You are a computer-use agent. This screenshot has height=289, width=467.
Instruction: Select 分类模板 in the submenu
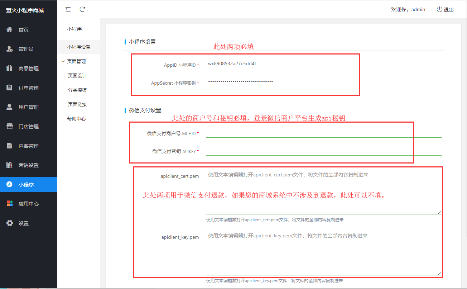[x=77, y=90]
